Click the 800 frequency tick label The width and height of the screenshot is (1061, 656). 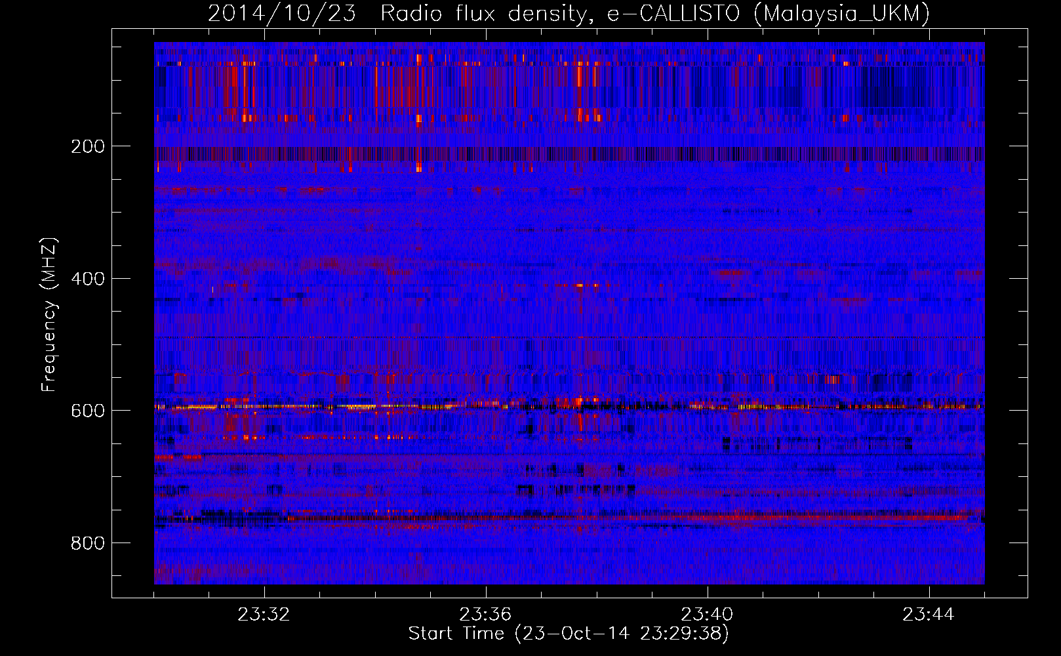[87, 543]
